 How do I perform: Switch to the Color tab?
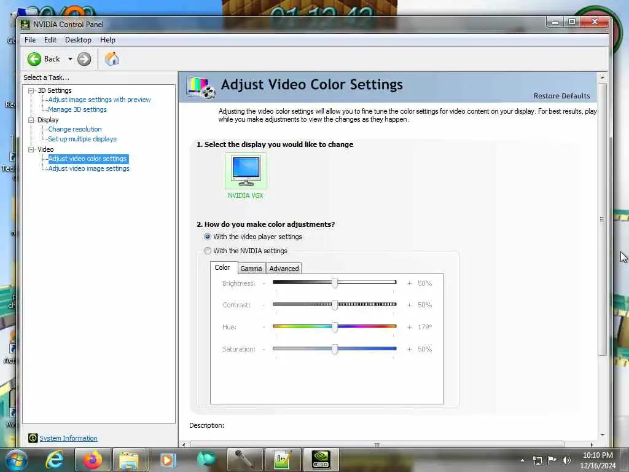(222, 267)
